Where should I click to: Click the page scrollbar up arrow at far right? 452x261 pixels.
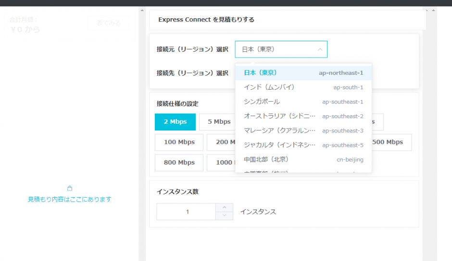(x=433, y=11)
